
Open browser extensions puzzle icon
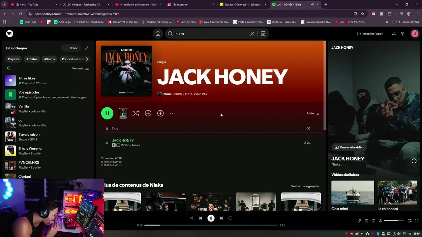click(x=390, y=14)
